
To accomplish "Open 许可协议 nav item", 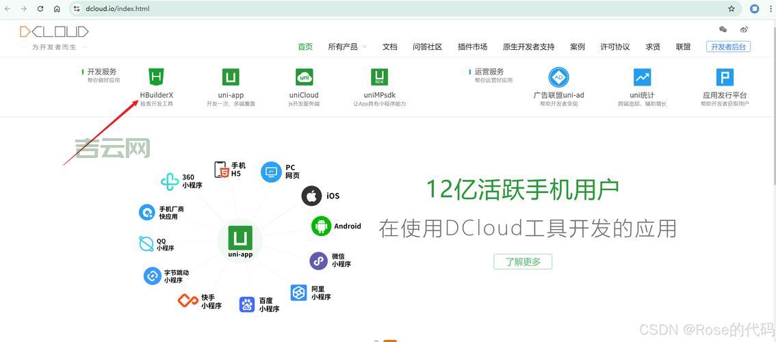I will coord(615,47).
